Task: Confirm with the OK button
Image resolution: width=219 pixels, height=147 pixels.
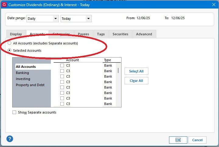Action: (178, 140)
